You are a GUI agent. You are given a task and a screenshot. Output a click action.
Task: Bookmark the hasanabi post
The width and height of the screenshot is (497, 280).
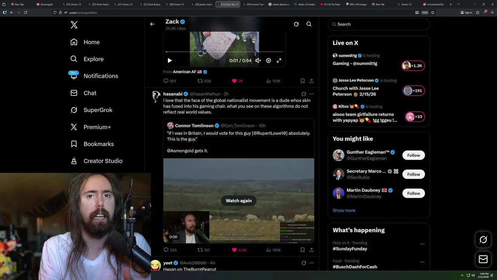coord(302,250)
